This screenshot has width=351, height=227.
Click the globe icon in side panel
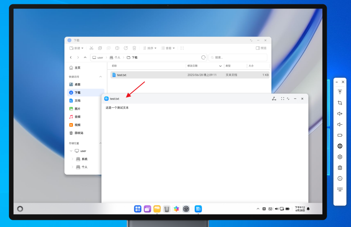point(340,146)
